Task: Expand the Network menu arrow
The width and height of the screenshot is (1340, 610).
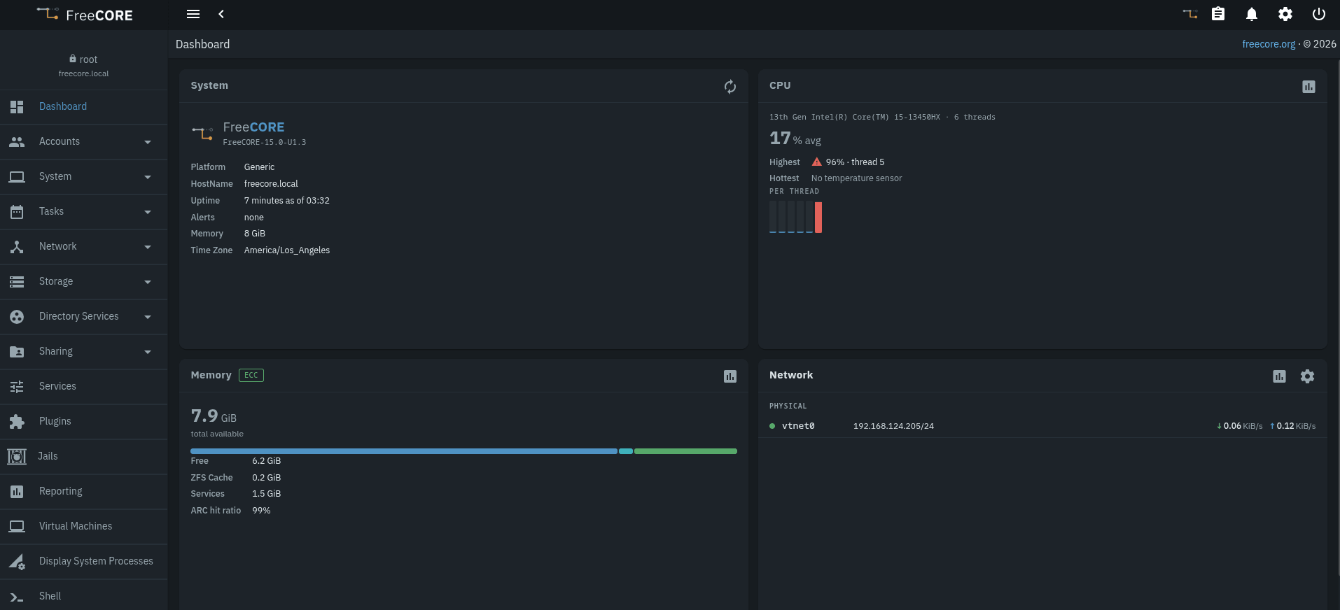Action: pyautogui.click(x=148, y=247)
